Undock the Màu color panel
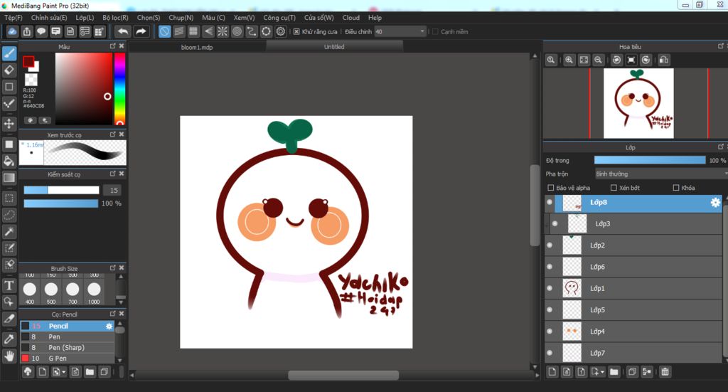The height and width of the screenshot is (392, 728). click(x=113, y=46)
